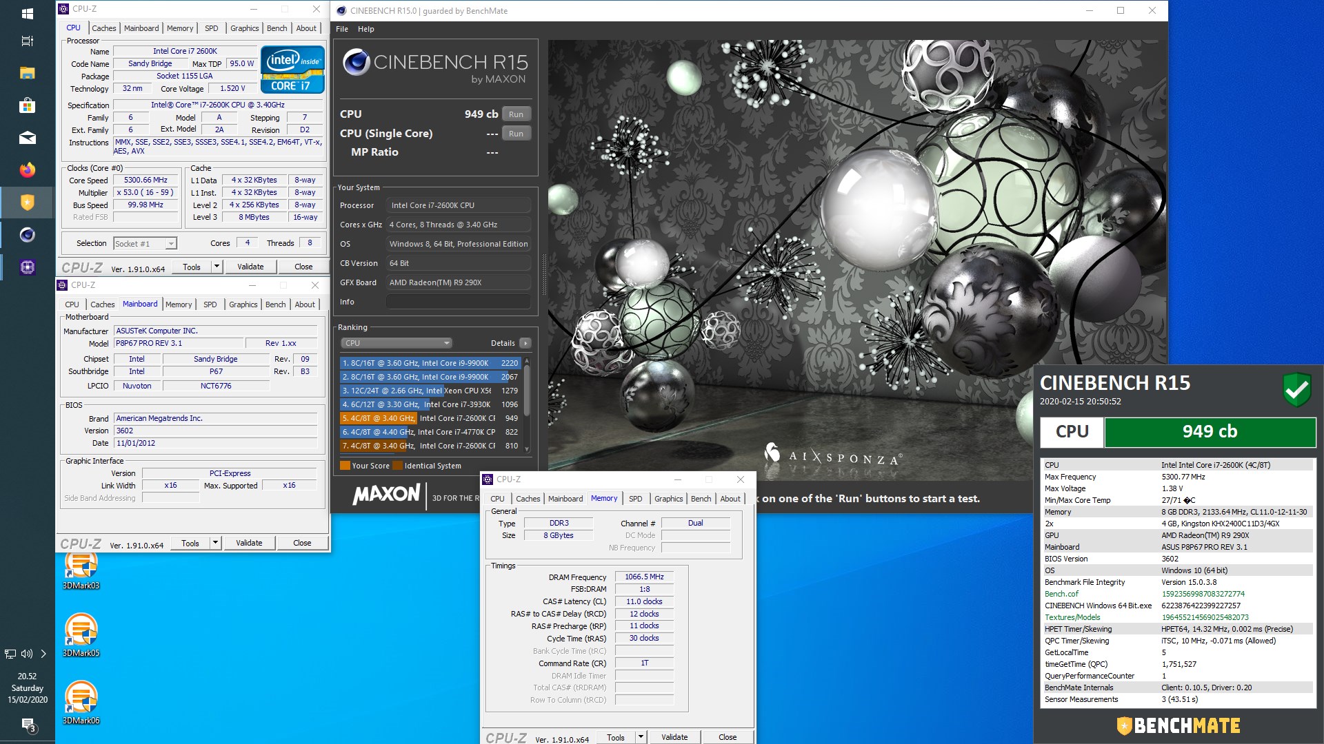
Task: Click the Core Speed 5300.66 MHz value
Action: click(x=146, y=180)
